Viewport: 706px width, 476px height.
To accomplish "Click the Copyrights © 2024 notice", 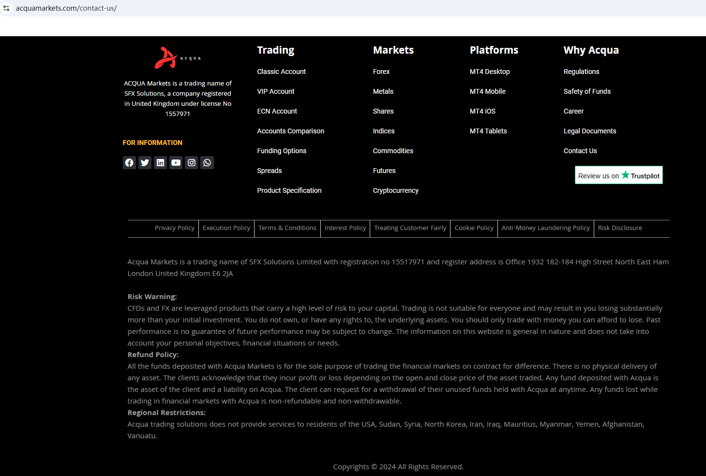I will 398,467.
